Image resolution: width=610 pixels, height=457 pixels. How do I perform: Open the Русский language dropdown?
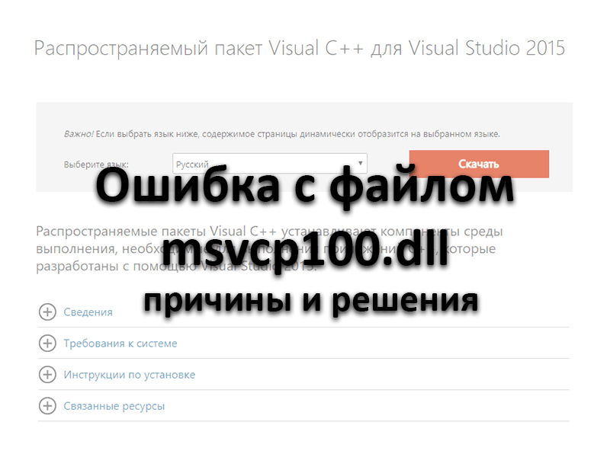[270, 164]
